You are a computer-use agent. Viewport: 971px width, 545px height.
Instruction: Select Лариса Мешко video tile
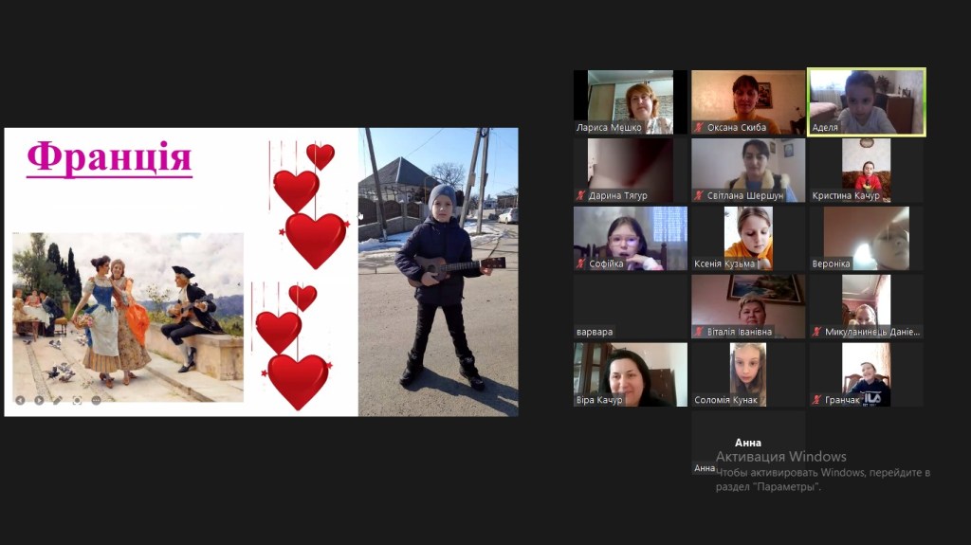pos(630,101)
